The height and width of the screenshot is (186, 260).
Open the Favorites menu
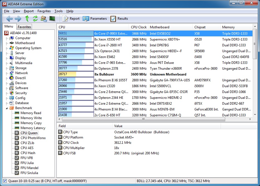[44, 11]
